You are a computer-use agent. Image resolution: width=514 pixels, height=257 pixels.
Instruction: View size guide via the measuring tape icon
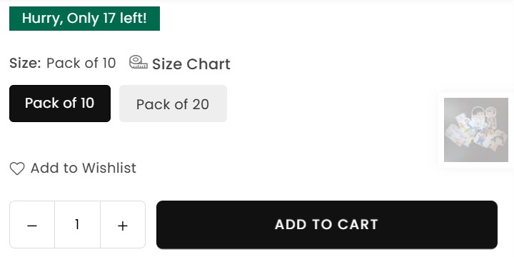click(138, 62)
